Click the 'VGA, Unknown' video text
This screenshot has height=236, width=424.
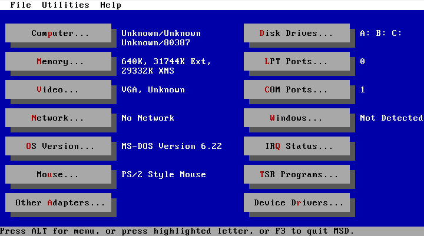[x=153, y=89]
